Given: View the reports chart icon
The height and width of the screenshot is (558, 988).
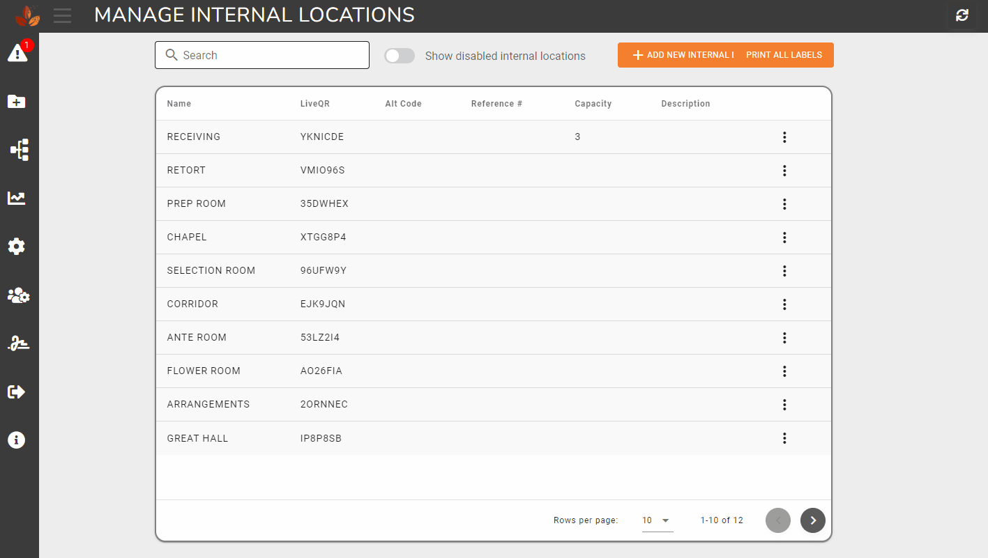Looking at the screenshot, I should (x=16, y=198).
